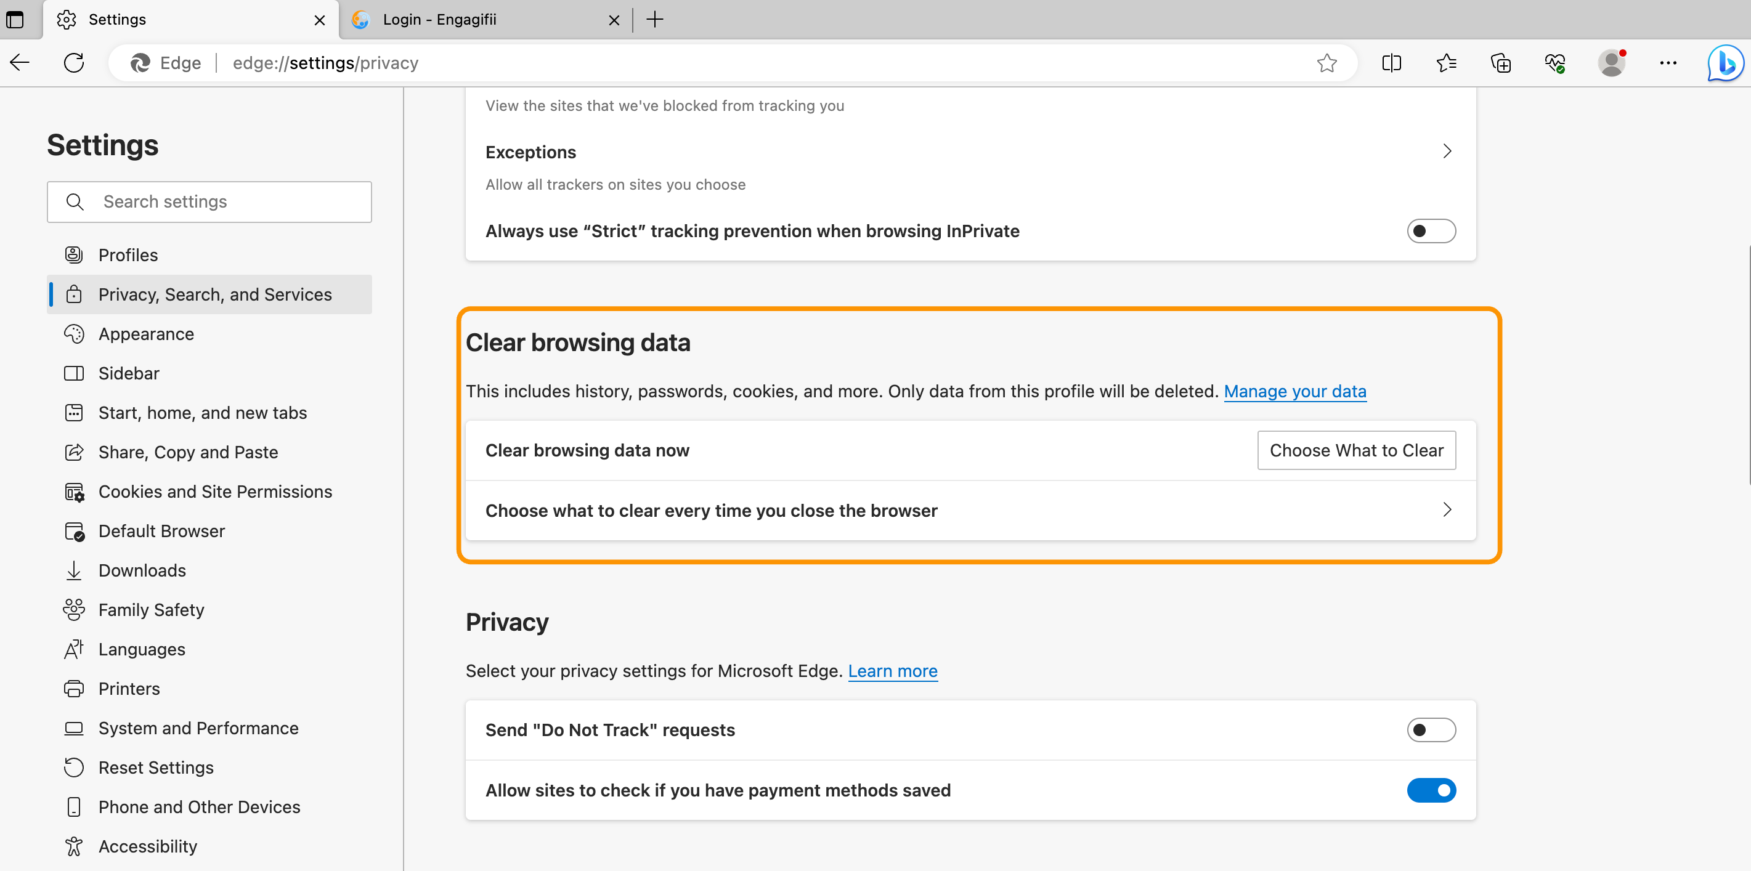View site information via the Edge logo
The height and width of the screenshot is (871, 1751).
[x=166, y=63]
